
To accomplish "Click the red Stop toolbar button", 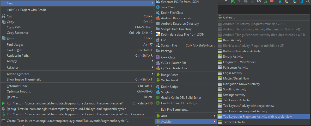I will [272, 1].
